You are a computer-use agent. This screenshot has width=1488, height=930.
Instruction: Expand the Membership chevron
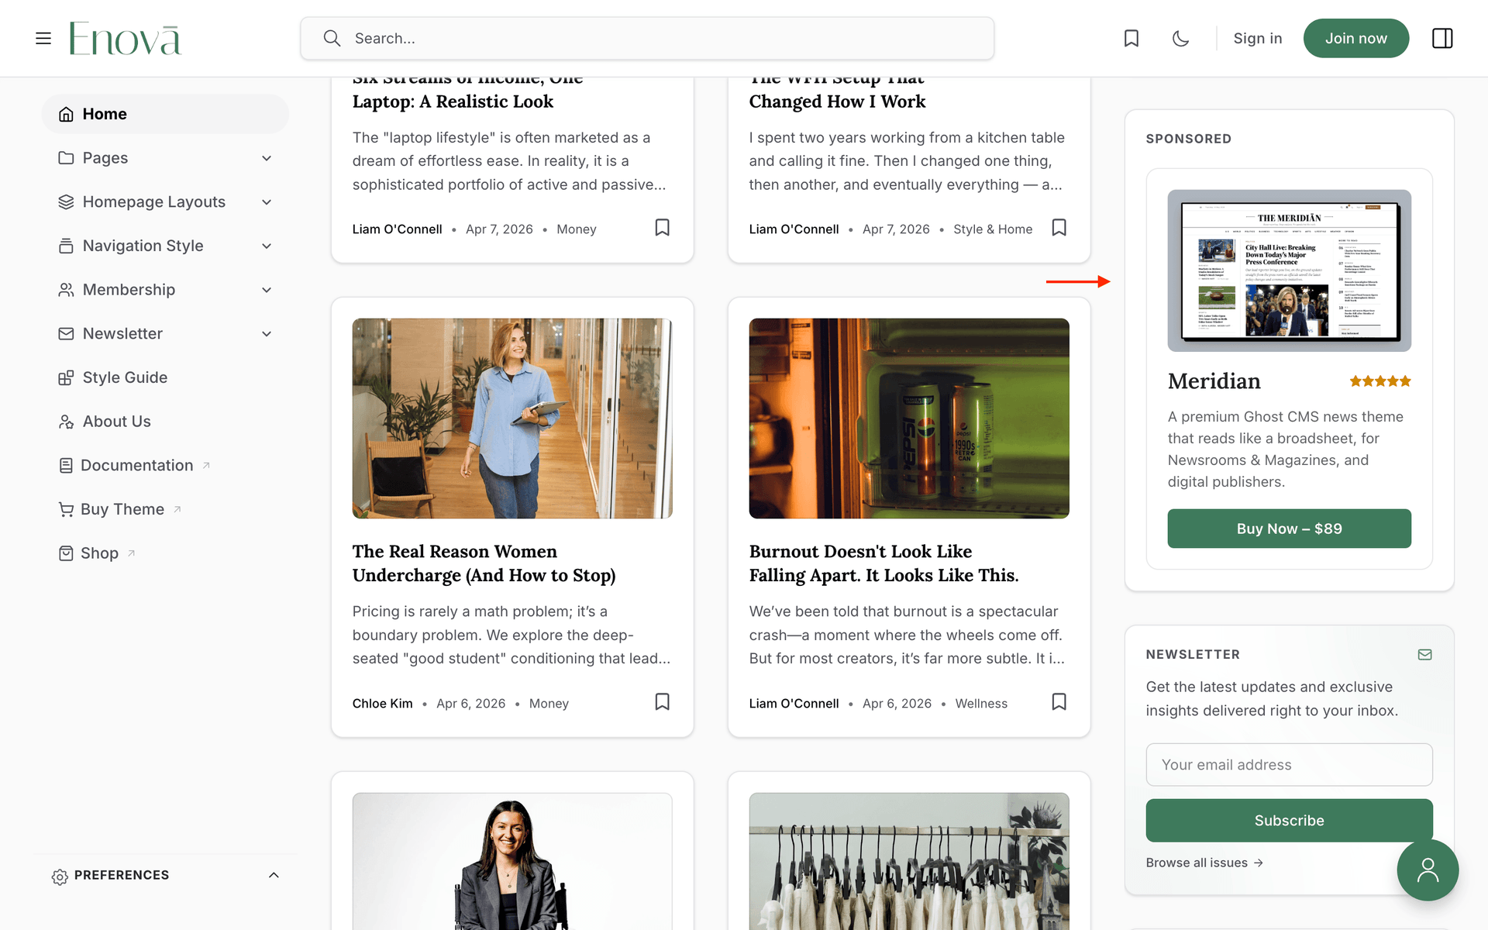click(267, 290)
